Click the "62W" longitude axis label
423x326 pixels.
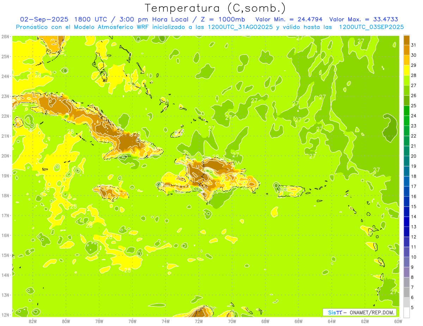[365, 321]
